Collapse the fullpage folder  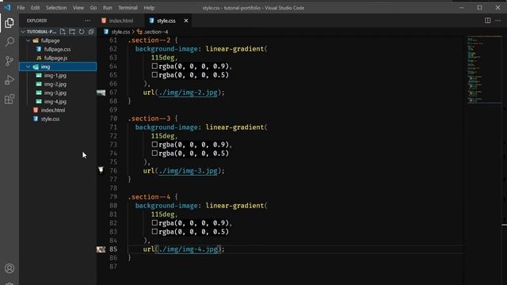(x=29, y=40)
